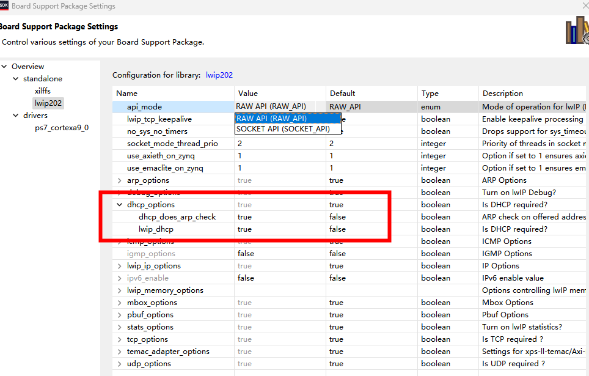Select ps7_cortexa9_0 driver in tree
The image size is (589, 376).
click(x=62, y=128)
